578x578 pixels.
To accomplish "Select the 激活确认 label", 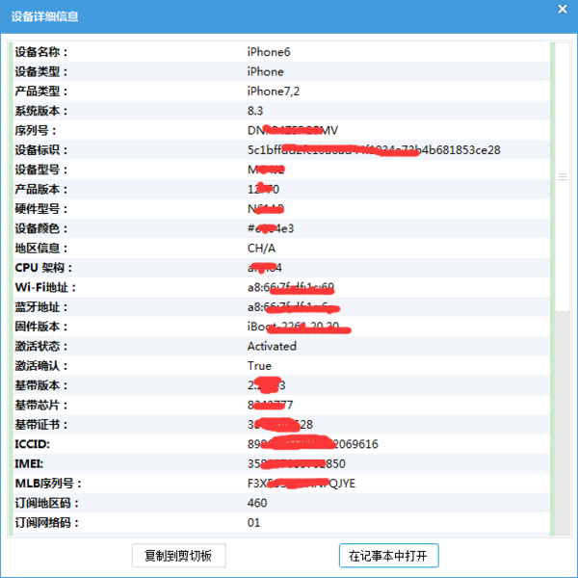I will (x=41, y=366).
